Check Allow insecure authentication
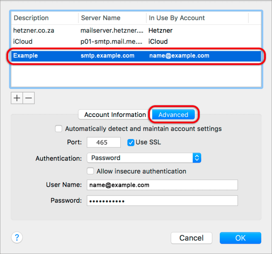Viewport: 272px width, 254px height. pos(90,171)
